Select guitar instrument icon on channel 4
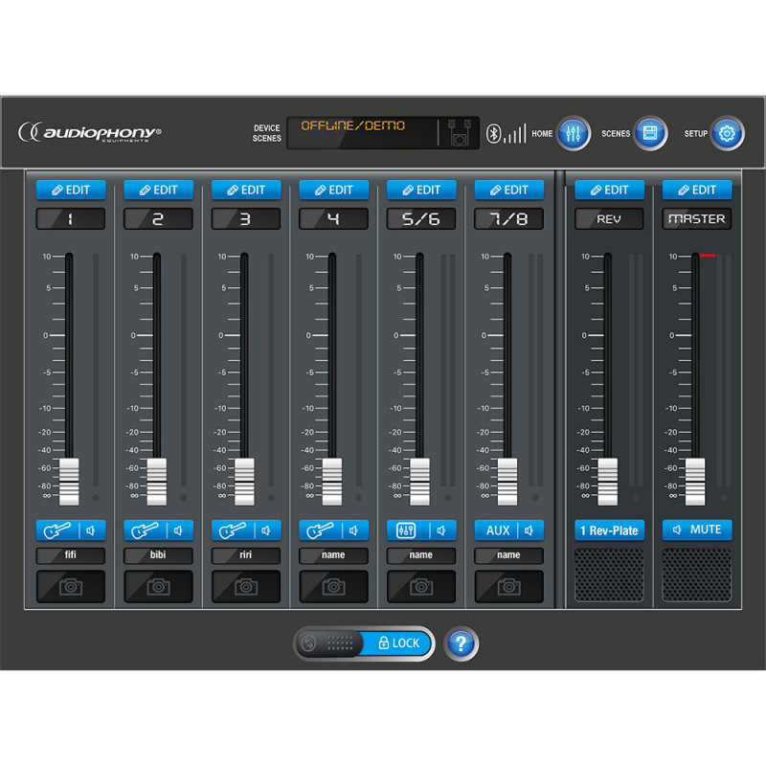 pyautogui.click(x=320, y=530)
